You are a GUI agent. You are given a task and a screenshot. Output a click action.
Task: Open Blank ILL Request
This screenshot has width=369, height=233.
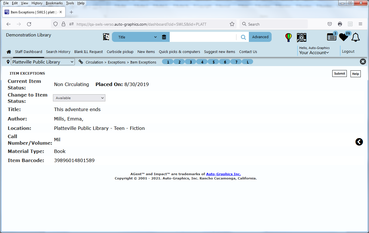click(x=89, y=52)
